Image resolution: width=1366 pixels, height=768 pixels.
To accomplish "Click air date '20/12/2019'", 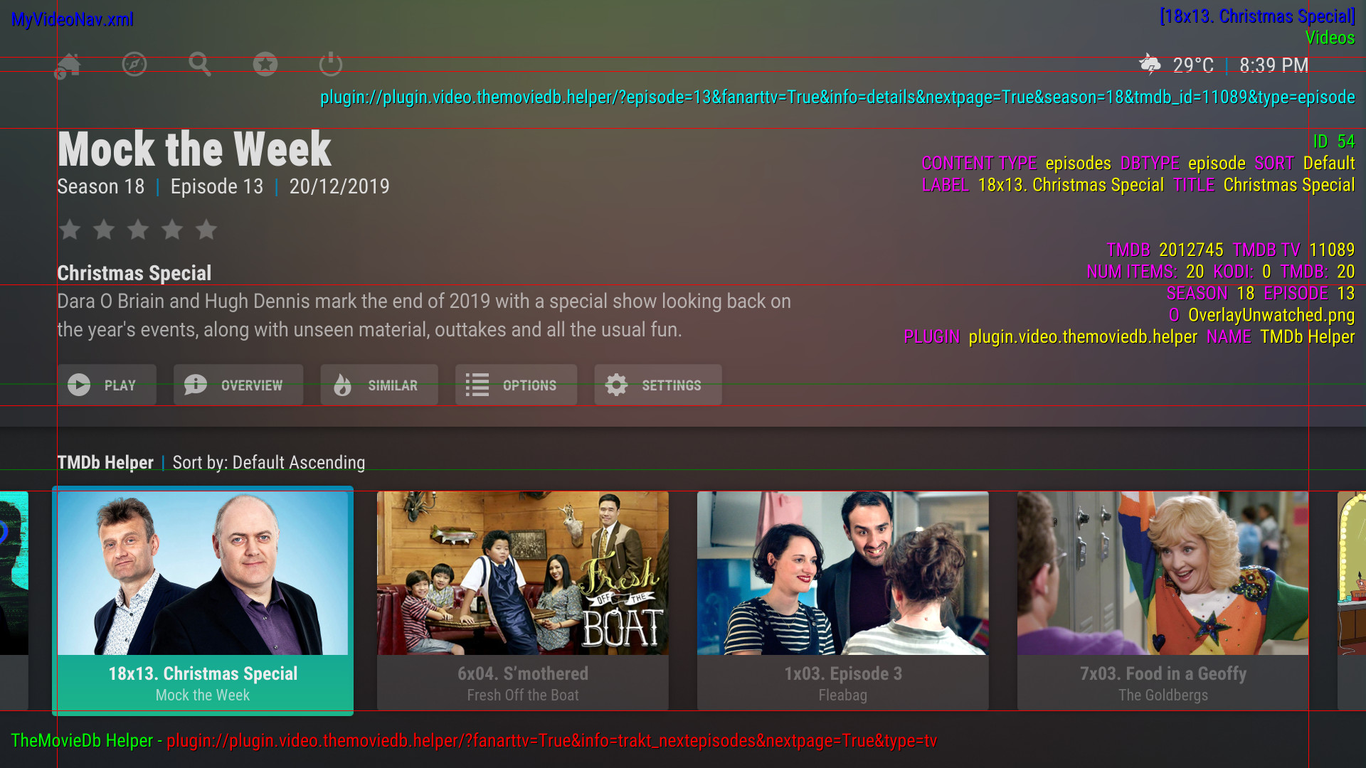I will tap(339, 186).
